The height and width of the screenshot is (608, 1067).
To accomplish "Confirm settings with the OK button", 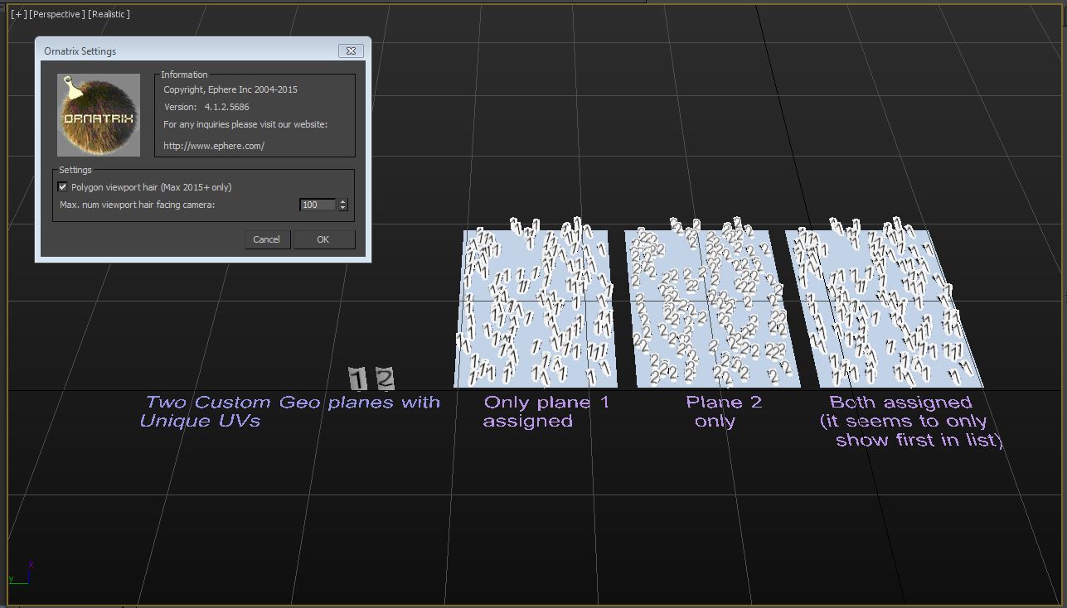I will click(x=323, y=239).
